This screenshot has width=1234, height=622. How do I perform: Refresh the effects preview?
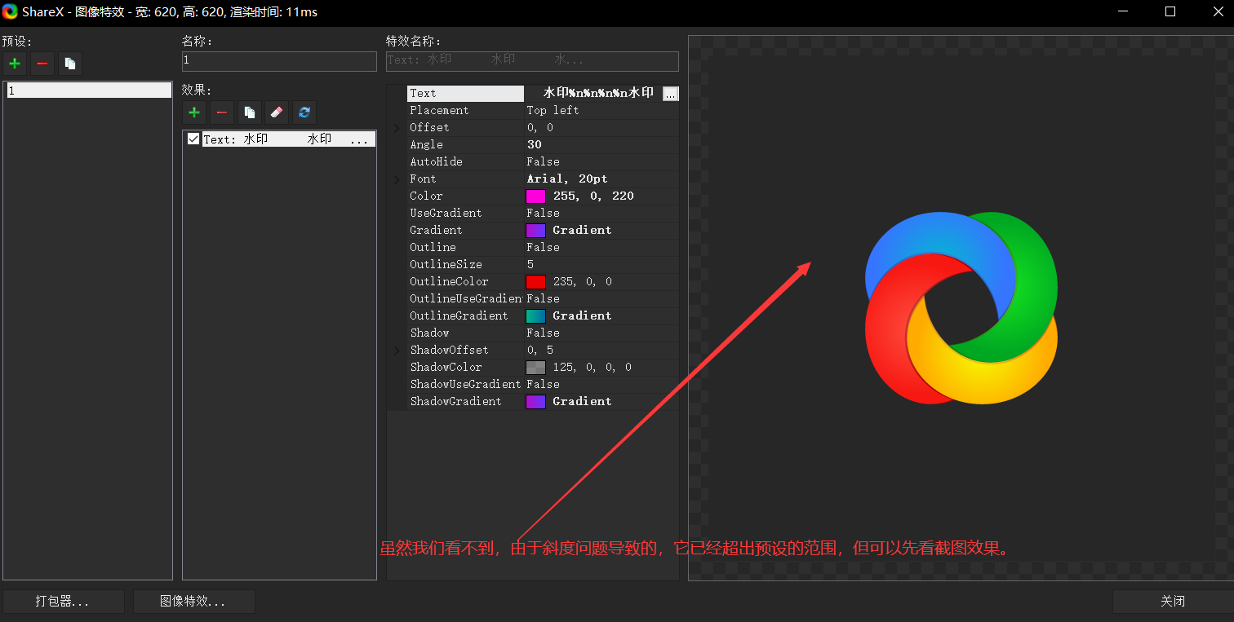(304, 112)
